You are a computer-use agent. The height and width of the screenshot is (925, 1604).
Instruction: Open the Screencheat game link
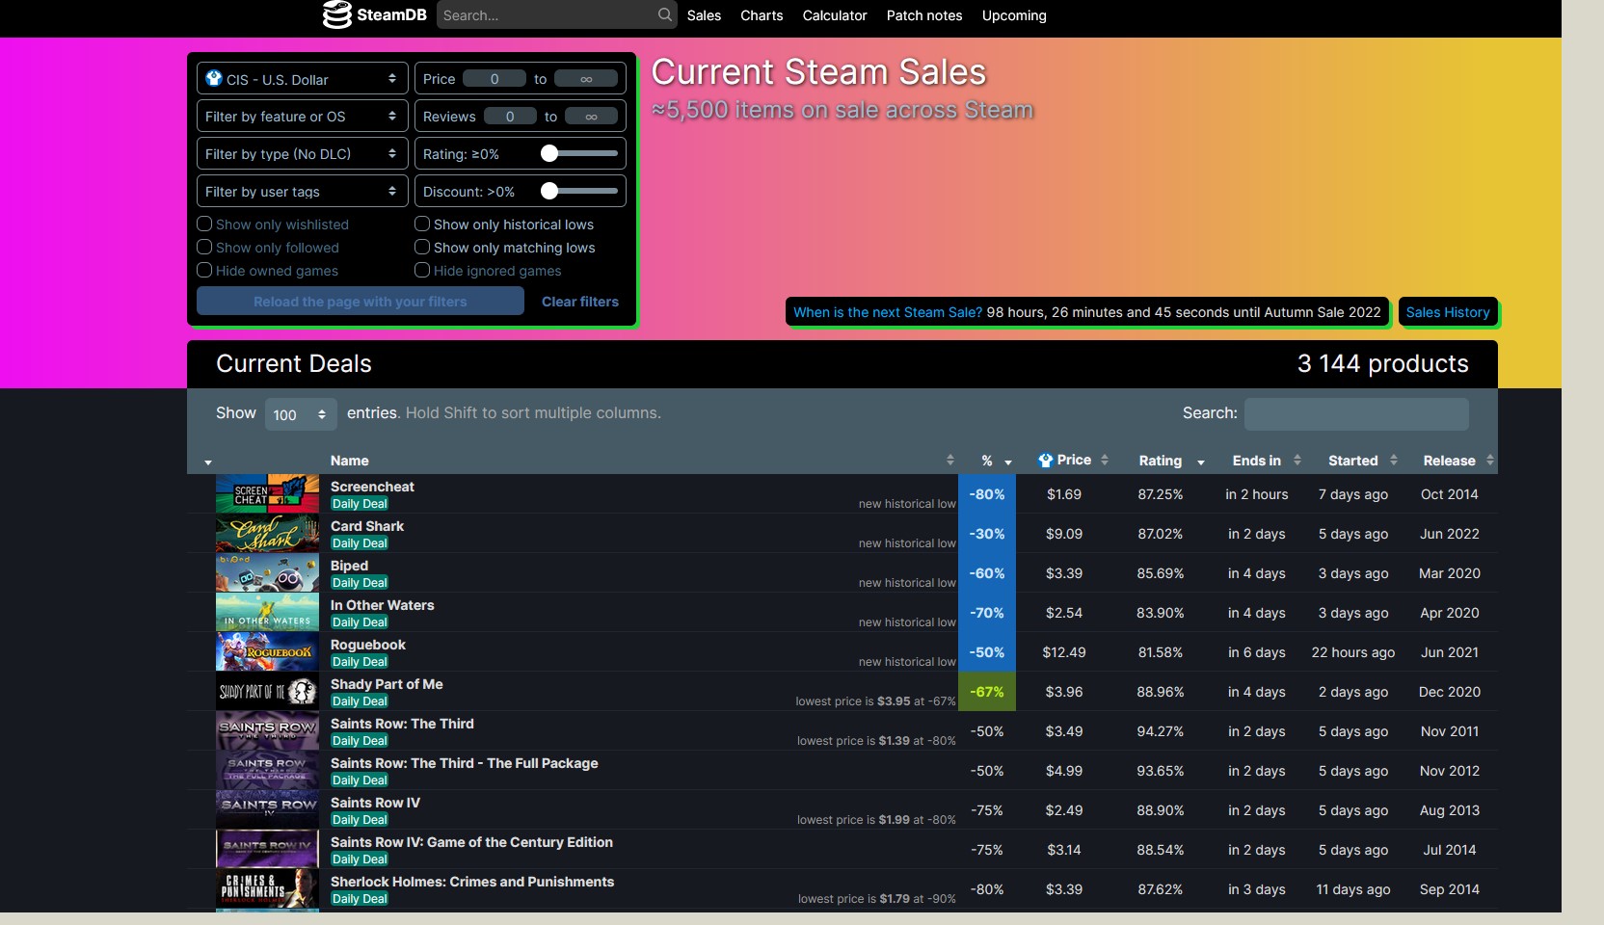(372, 487)
